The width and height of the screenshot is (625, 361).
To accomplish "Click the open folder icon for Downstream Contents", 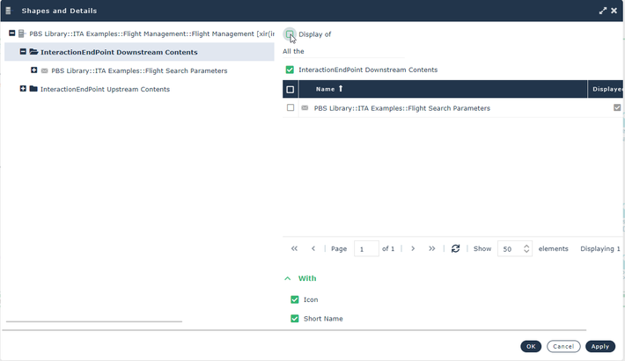I will [33, 52].
